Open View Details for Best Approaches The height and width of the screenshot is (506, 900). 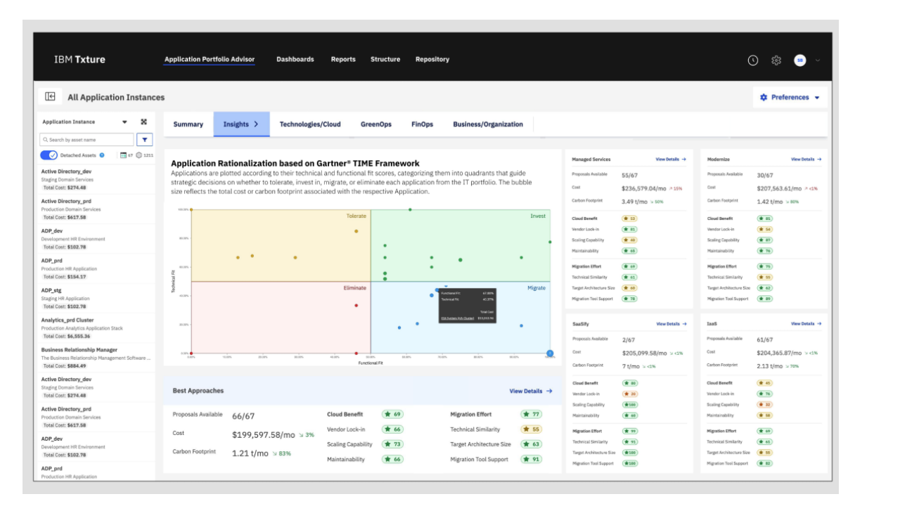531,391
